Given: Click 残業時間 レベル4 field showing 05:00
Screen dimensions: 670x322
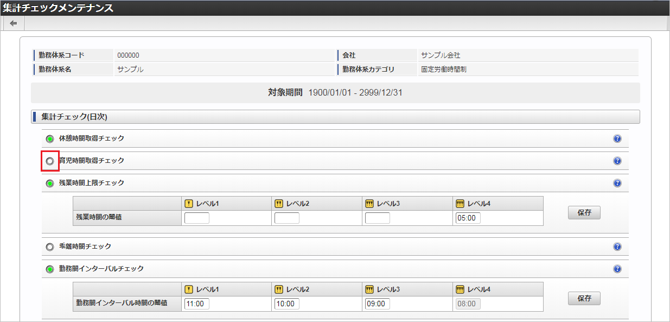Looking at the screenshot, I should pos(468,218).
